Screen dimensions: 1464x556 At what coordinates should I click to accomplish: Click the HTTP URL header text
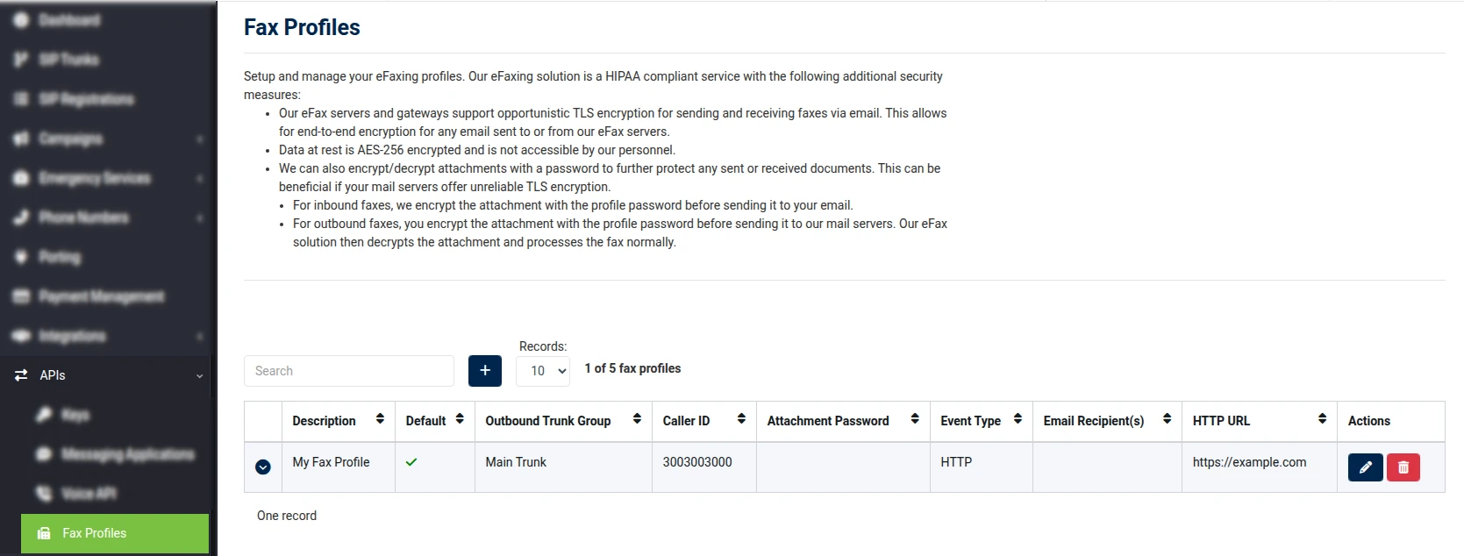pyautogui.click(x=1221, y=421)
